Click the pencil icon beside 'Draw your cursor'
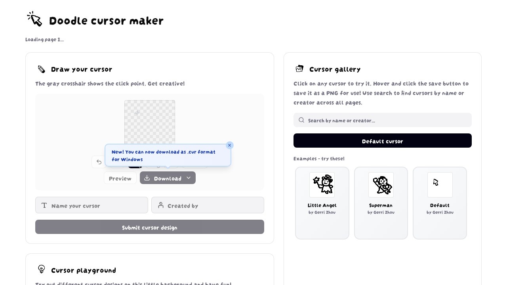This screenshot has width=507, height=285. [x=41, y=69]
